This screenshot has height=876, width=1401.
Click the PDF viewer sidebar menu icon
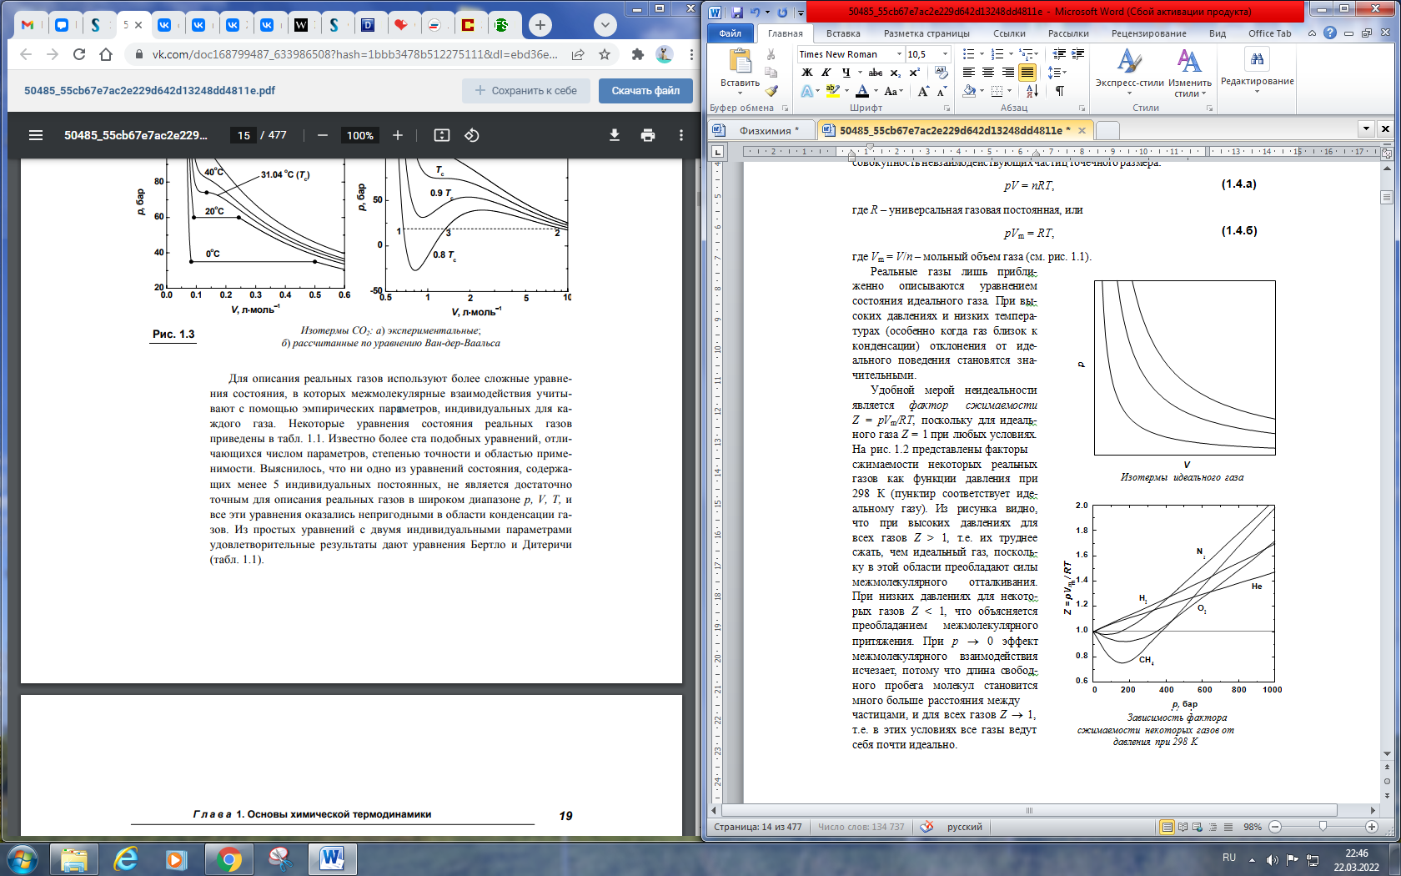click(36, 135)
